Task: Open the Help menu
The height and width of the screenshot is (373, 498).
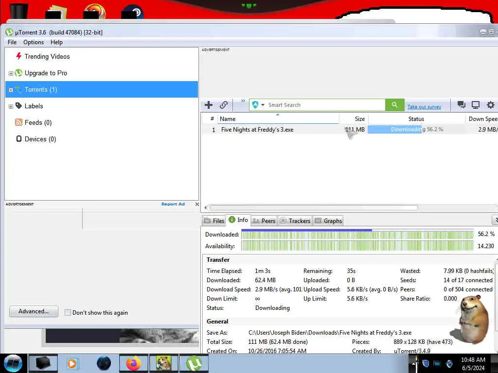Action: [56, 42]
